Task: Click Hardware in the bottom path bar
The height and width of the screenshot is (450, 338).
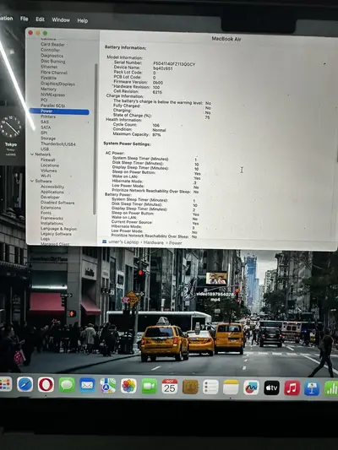Action: (x=154, y=242)
